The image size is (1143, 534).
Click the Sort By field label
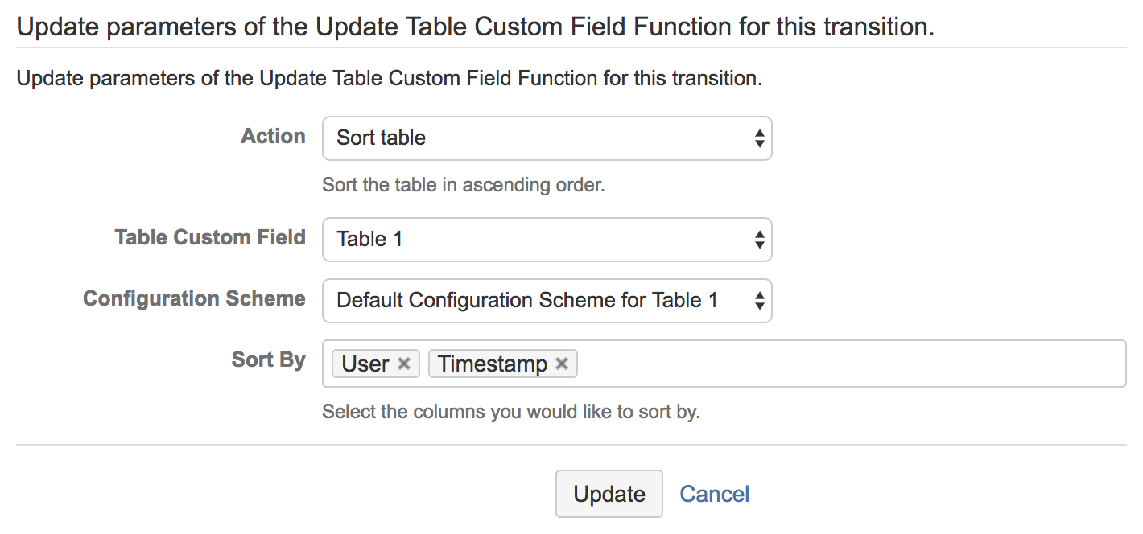click(268, 359)
